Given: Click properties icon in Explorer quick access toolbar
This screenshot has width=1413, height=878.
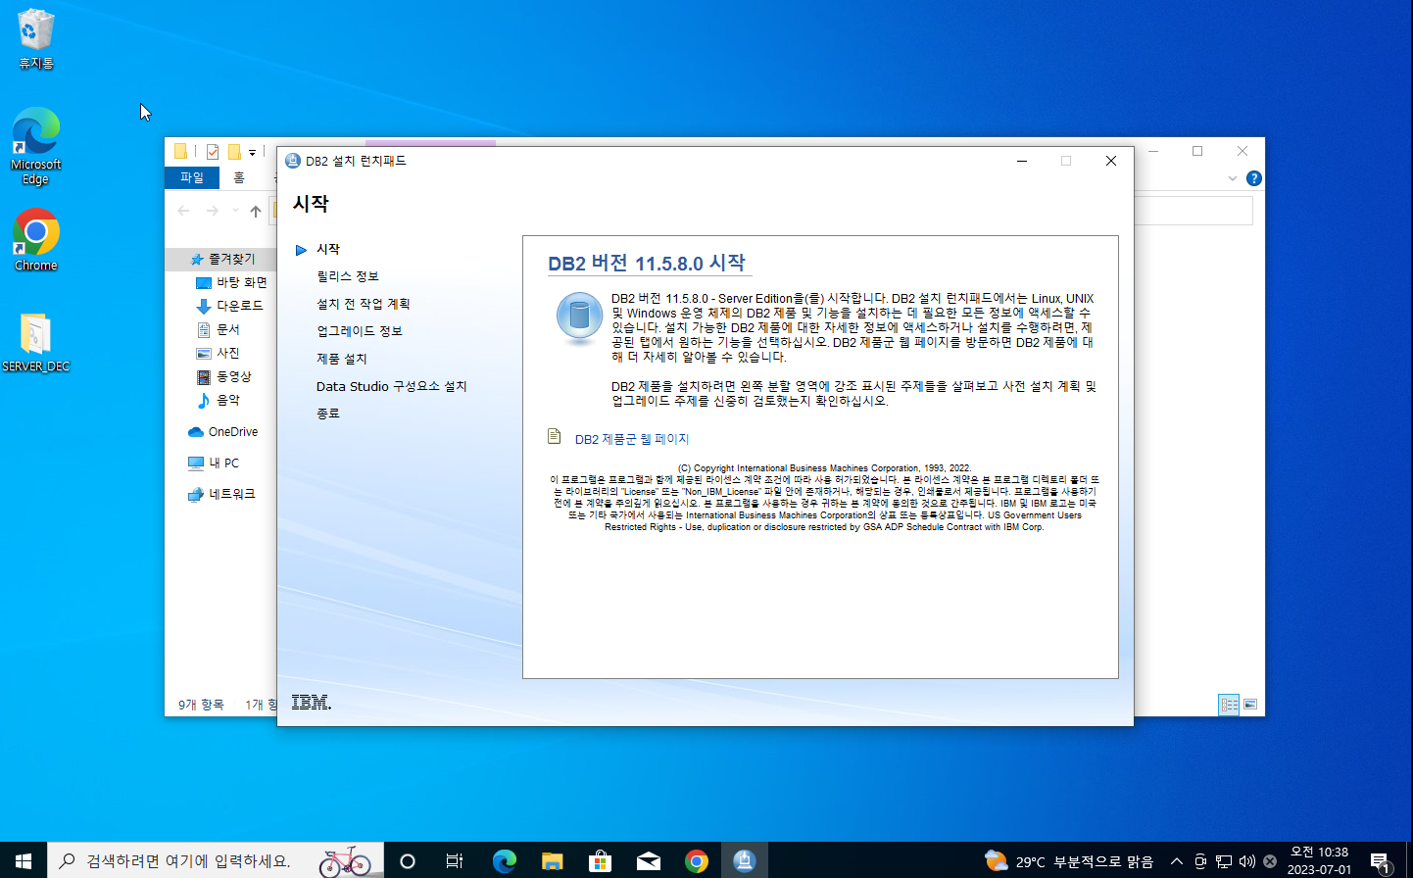Looking at the screenshot, I should coord(213,152).
